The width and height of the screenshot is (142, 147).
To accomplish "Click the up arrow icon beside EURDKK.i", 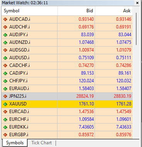I will point(5,127).
